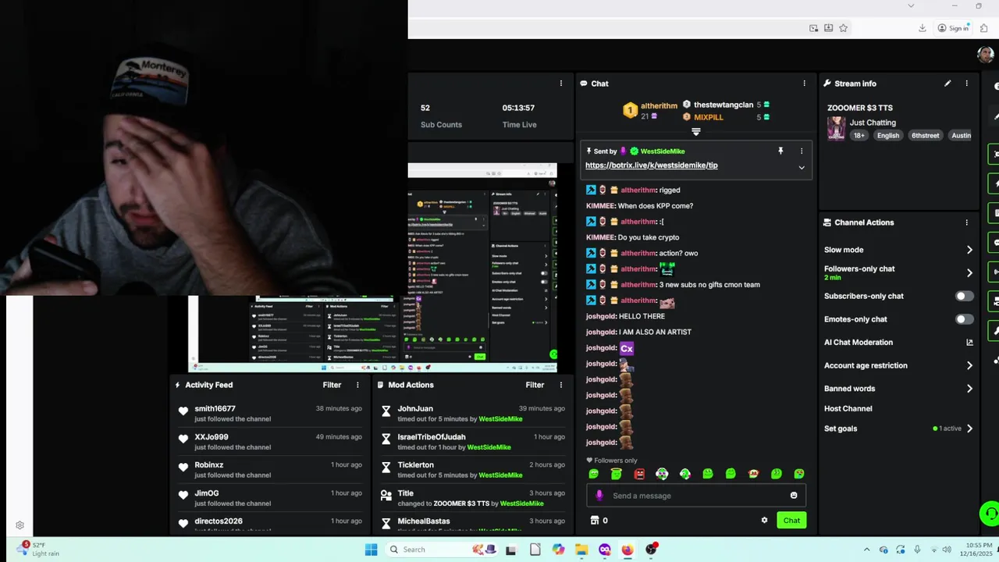Open the botrix.live tip link
999x562 pixels.
click(x=651, y=165)
